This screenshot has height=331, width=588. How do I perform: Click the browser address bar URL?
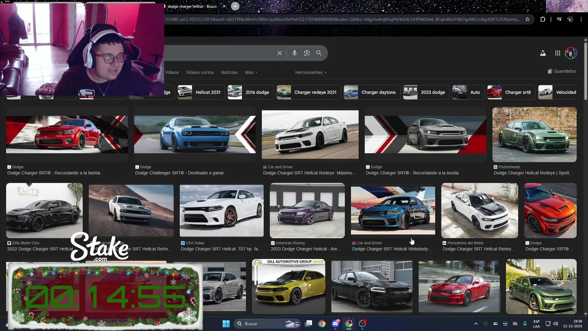(x=342, y=19)
